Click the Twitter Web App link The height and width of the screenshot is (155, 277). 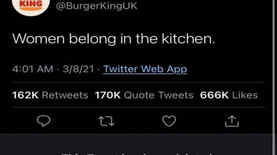point(145,69)
